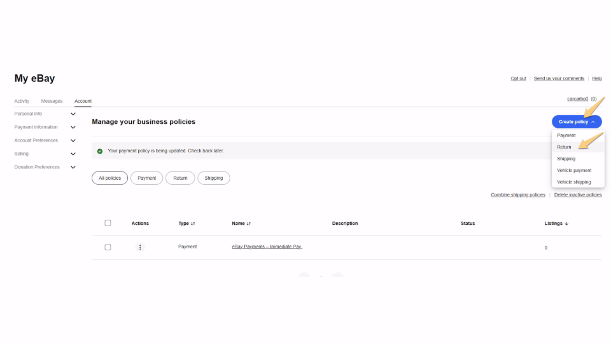
Task: Click Delete inactive policies link
Action: [578, 195]
